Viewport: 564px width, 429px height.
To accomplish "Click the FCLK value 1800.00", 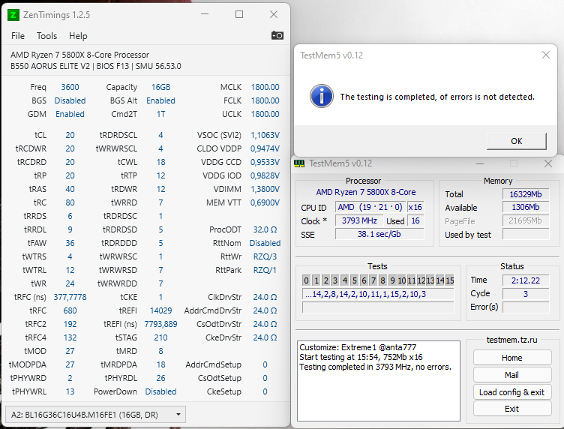I will point(265,100).
